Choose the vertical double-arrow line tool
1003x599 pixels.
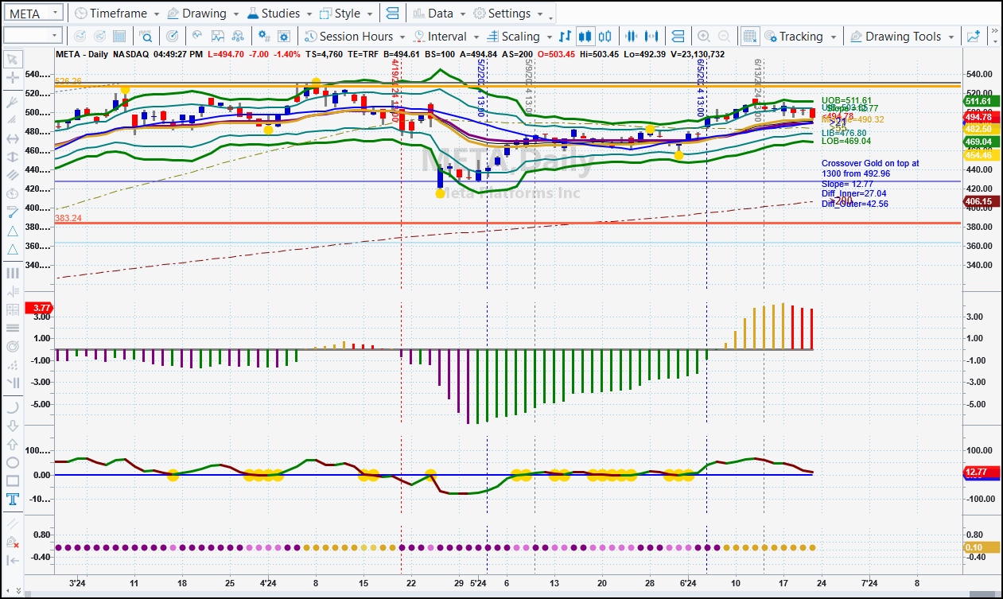[13, 157]
